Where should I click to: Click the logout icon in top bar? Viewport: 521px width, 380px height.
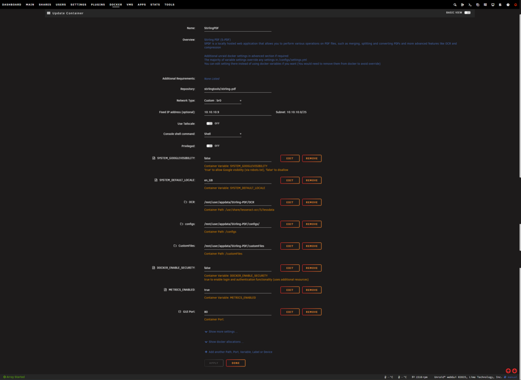[x=463, y=5]
